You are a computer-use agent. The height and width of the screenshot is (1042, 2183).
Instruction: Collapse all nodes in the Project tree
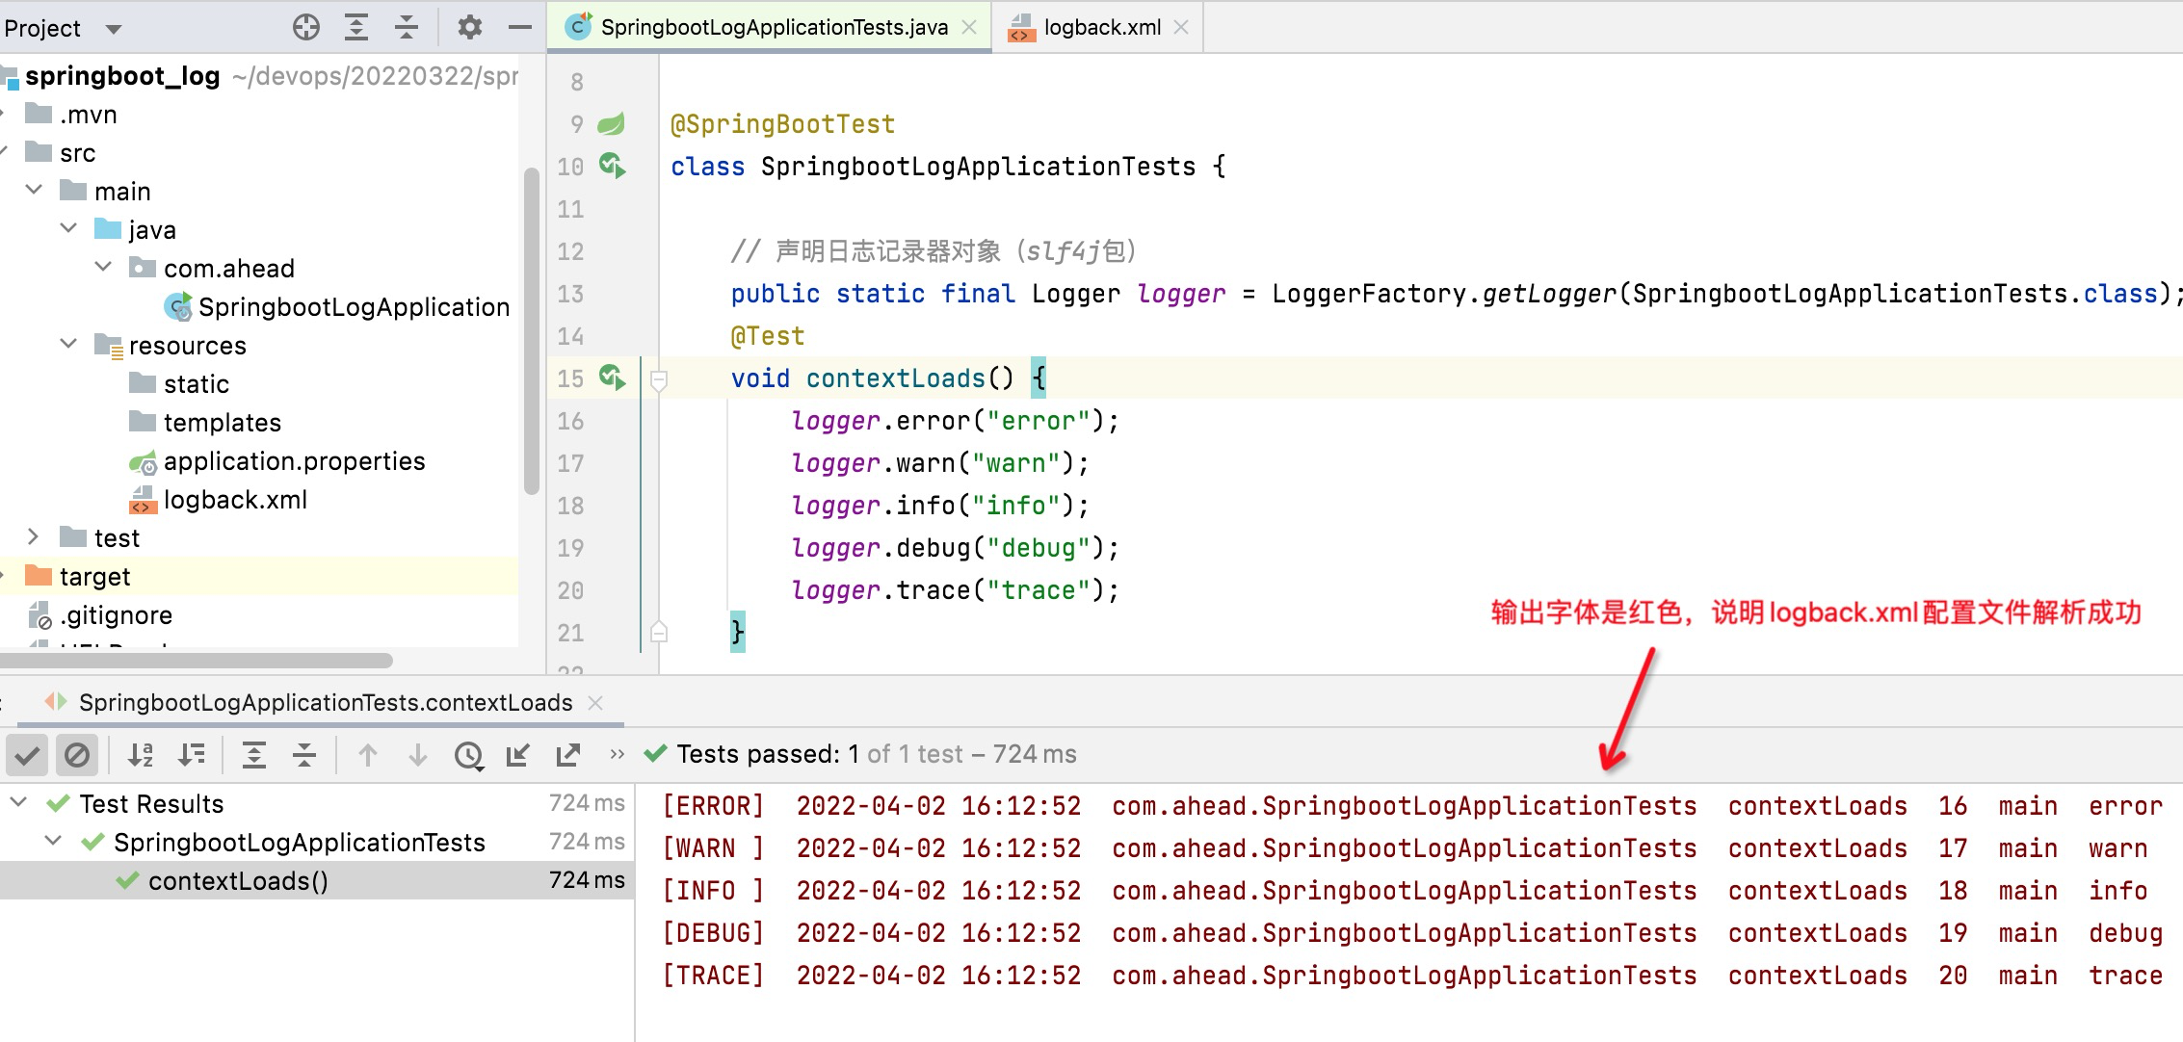click(x=406, y=27)
